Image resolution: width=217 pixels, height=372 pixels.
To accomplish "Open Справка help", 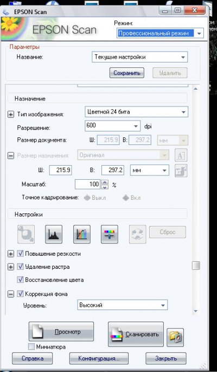I will coord(32,358).
